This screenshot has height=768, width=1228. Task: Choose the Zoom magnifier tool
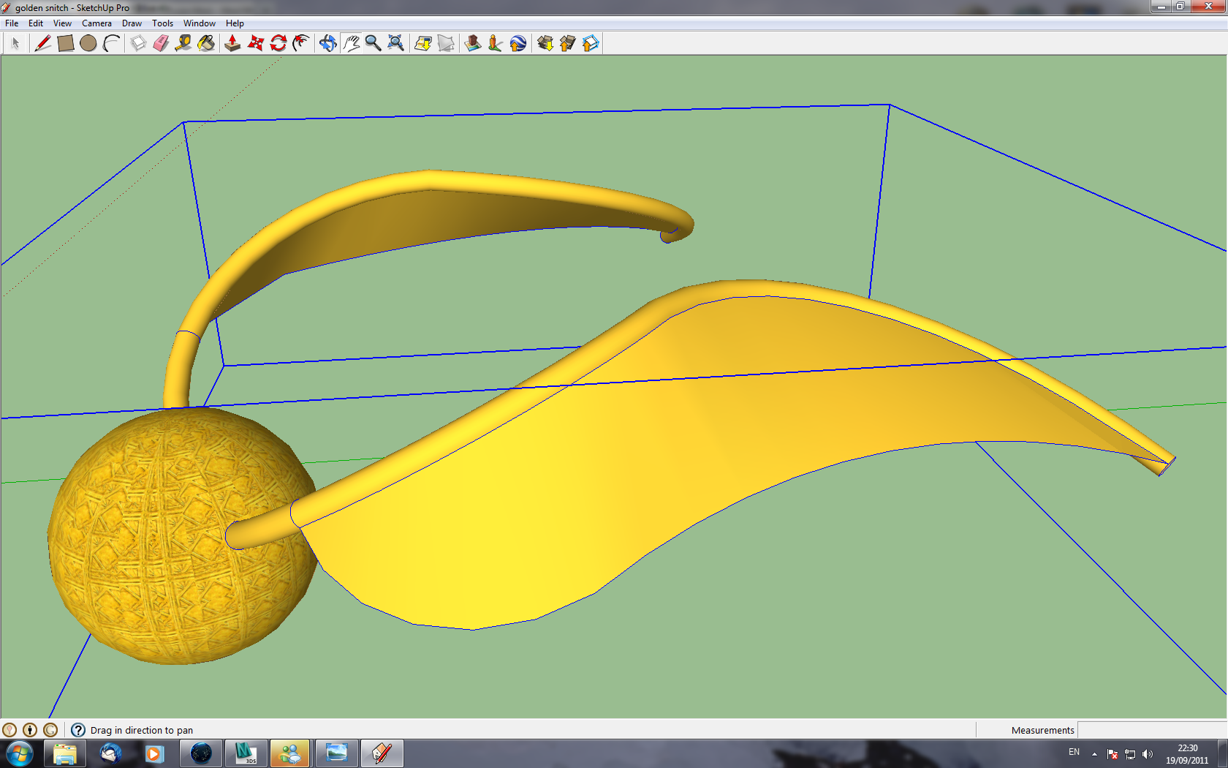pyautogui.click(x=373, y=43)
